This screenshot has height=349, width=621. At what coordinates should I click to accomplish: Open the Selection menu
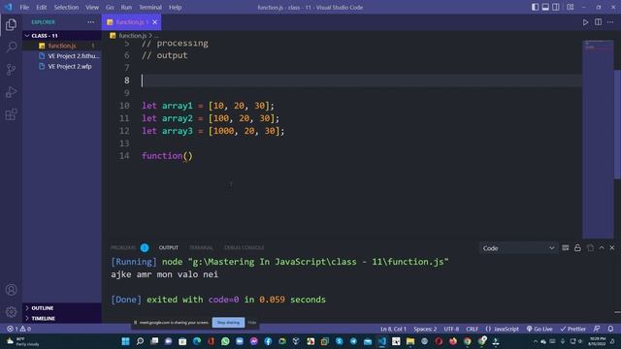click(66, 7)
